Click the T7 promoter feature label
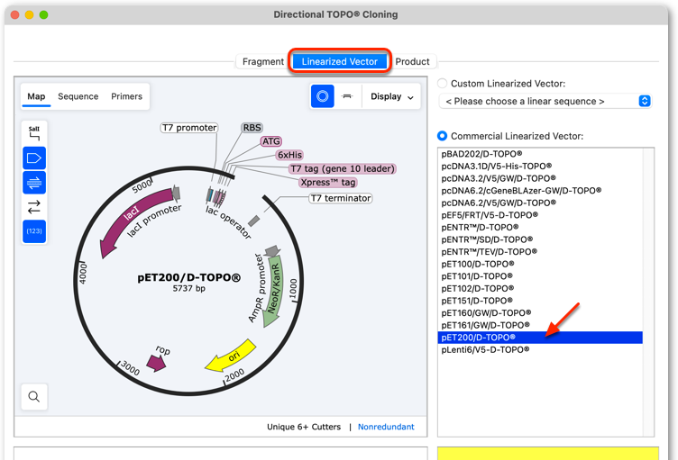Viewport: 678px width, 460px height. pos(189,128)
